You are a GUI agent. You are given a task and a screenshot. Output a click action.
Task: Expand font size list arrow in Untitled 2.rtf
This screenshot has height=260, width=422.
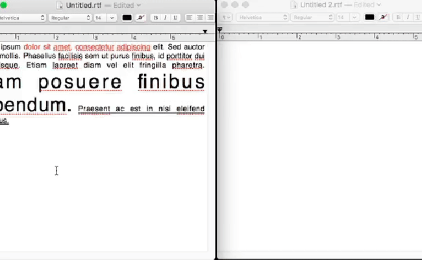(354, 18)
